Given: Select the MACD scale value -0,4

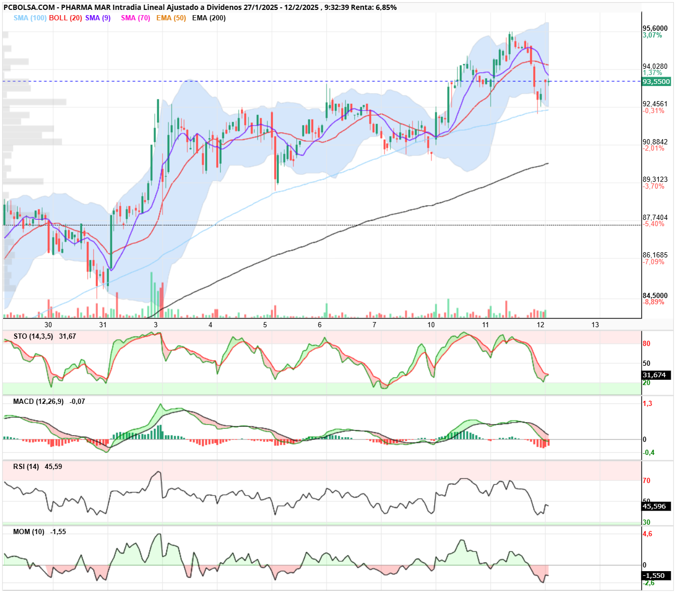Looking at the screenshot, I should click(648, 452).
